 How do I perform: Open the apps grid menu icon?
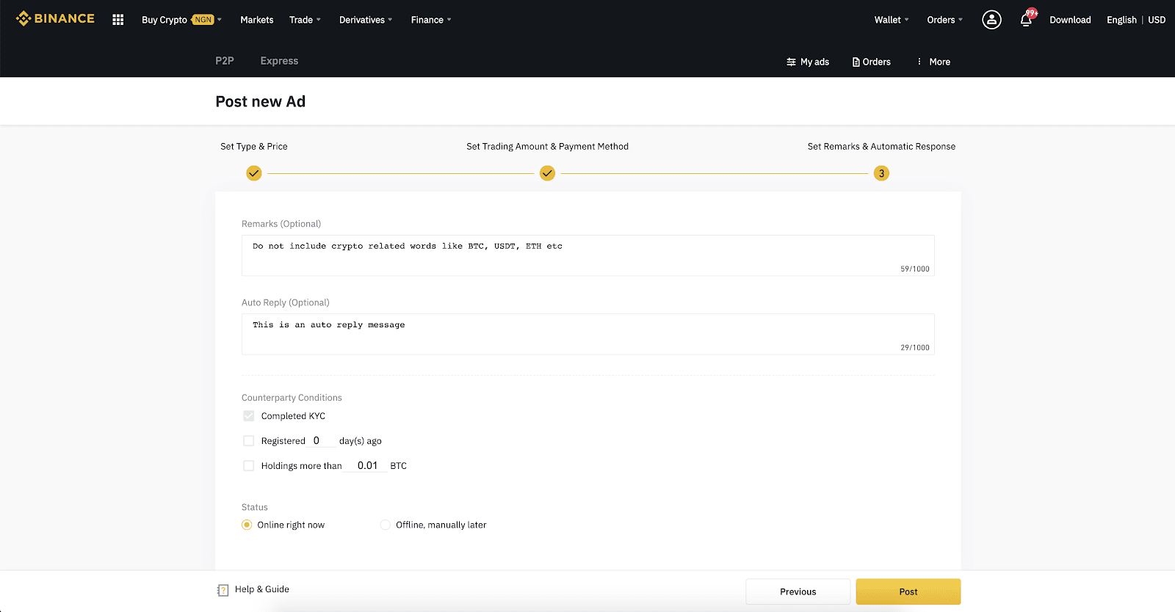[117, 20]
